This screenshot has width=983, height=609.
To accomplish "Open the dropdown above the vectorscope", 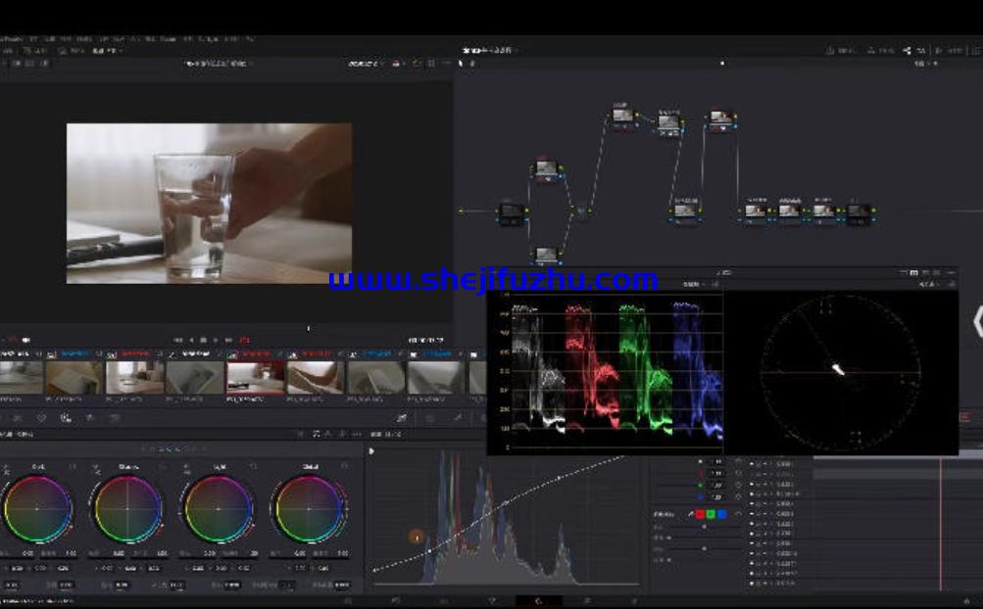I will (x=929, y=285).
